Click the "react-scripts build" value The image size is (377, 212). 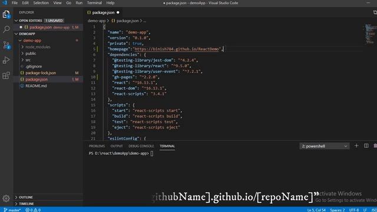click(x=156, y=116)
